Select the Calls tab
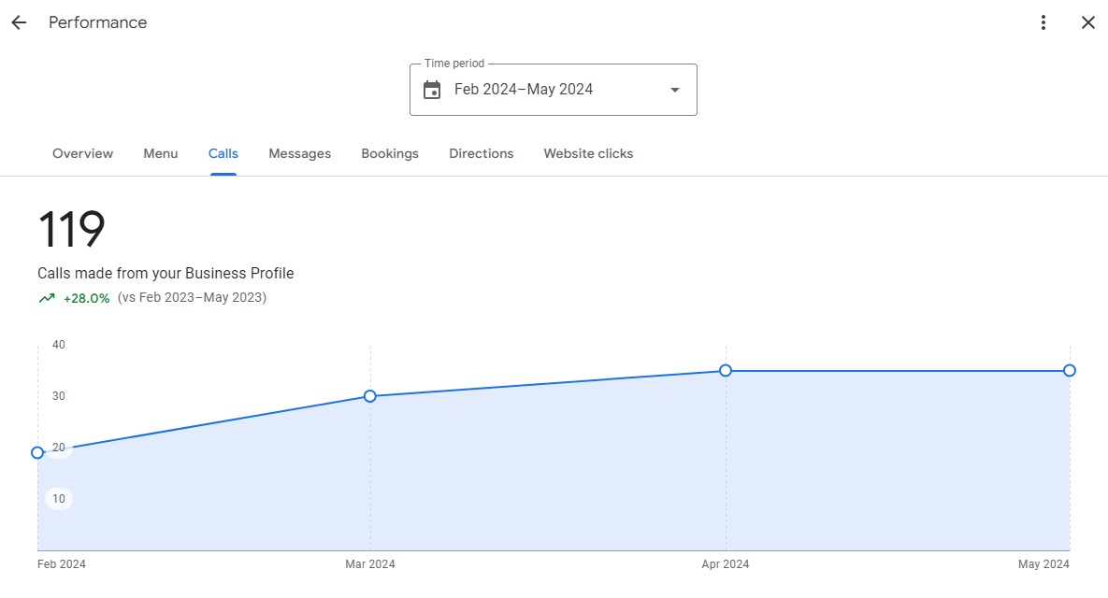The image size is (1108, 598). 223,153
